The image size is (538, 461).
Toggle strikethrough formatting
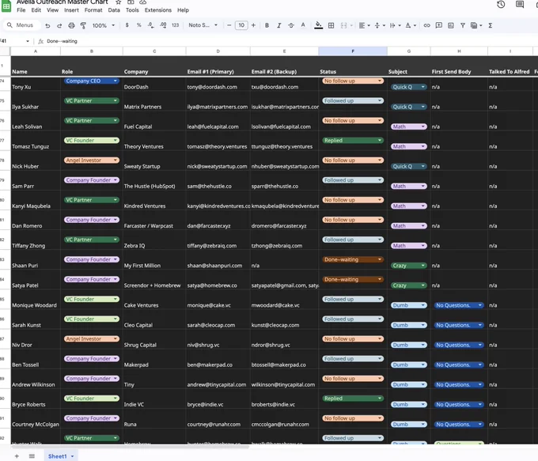[291, 25]
